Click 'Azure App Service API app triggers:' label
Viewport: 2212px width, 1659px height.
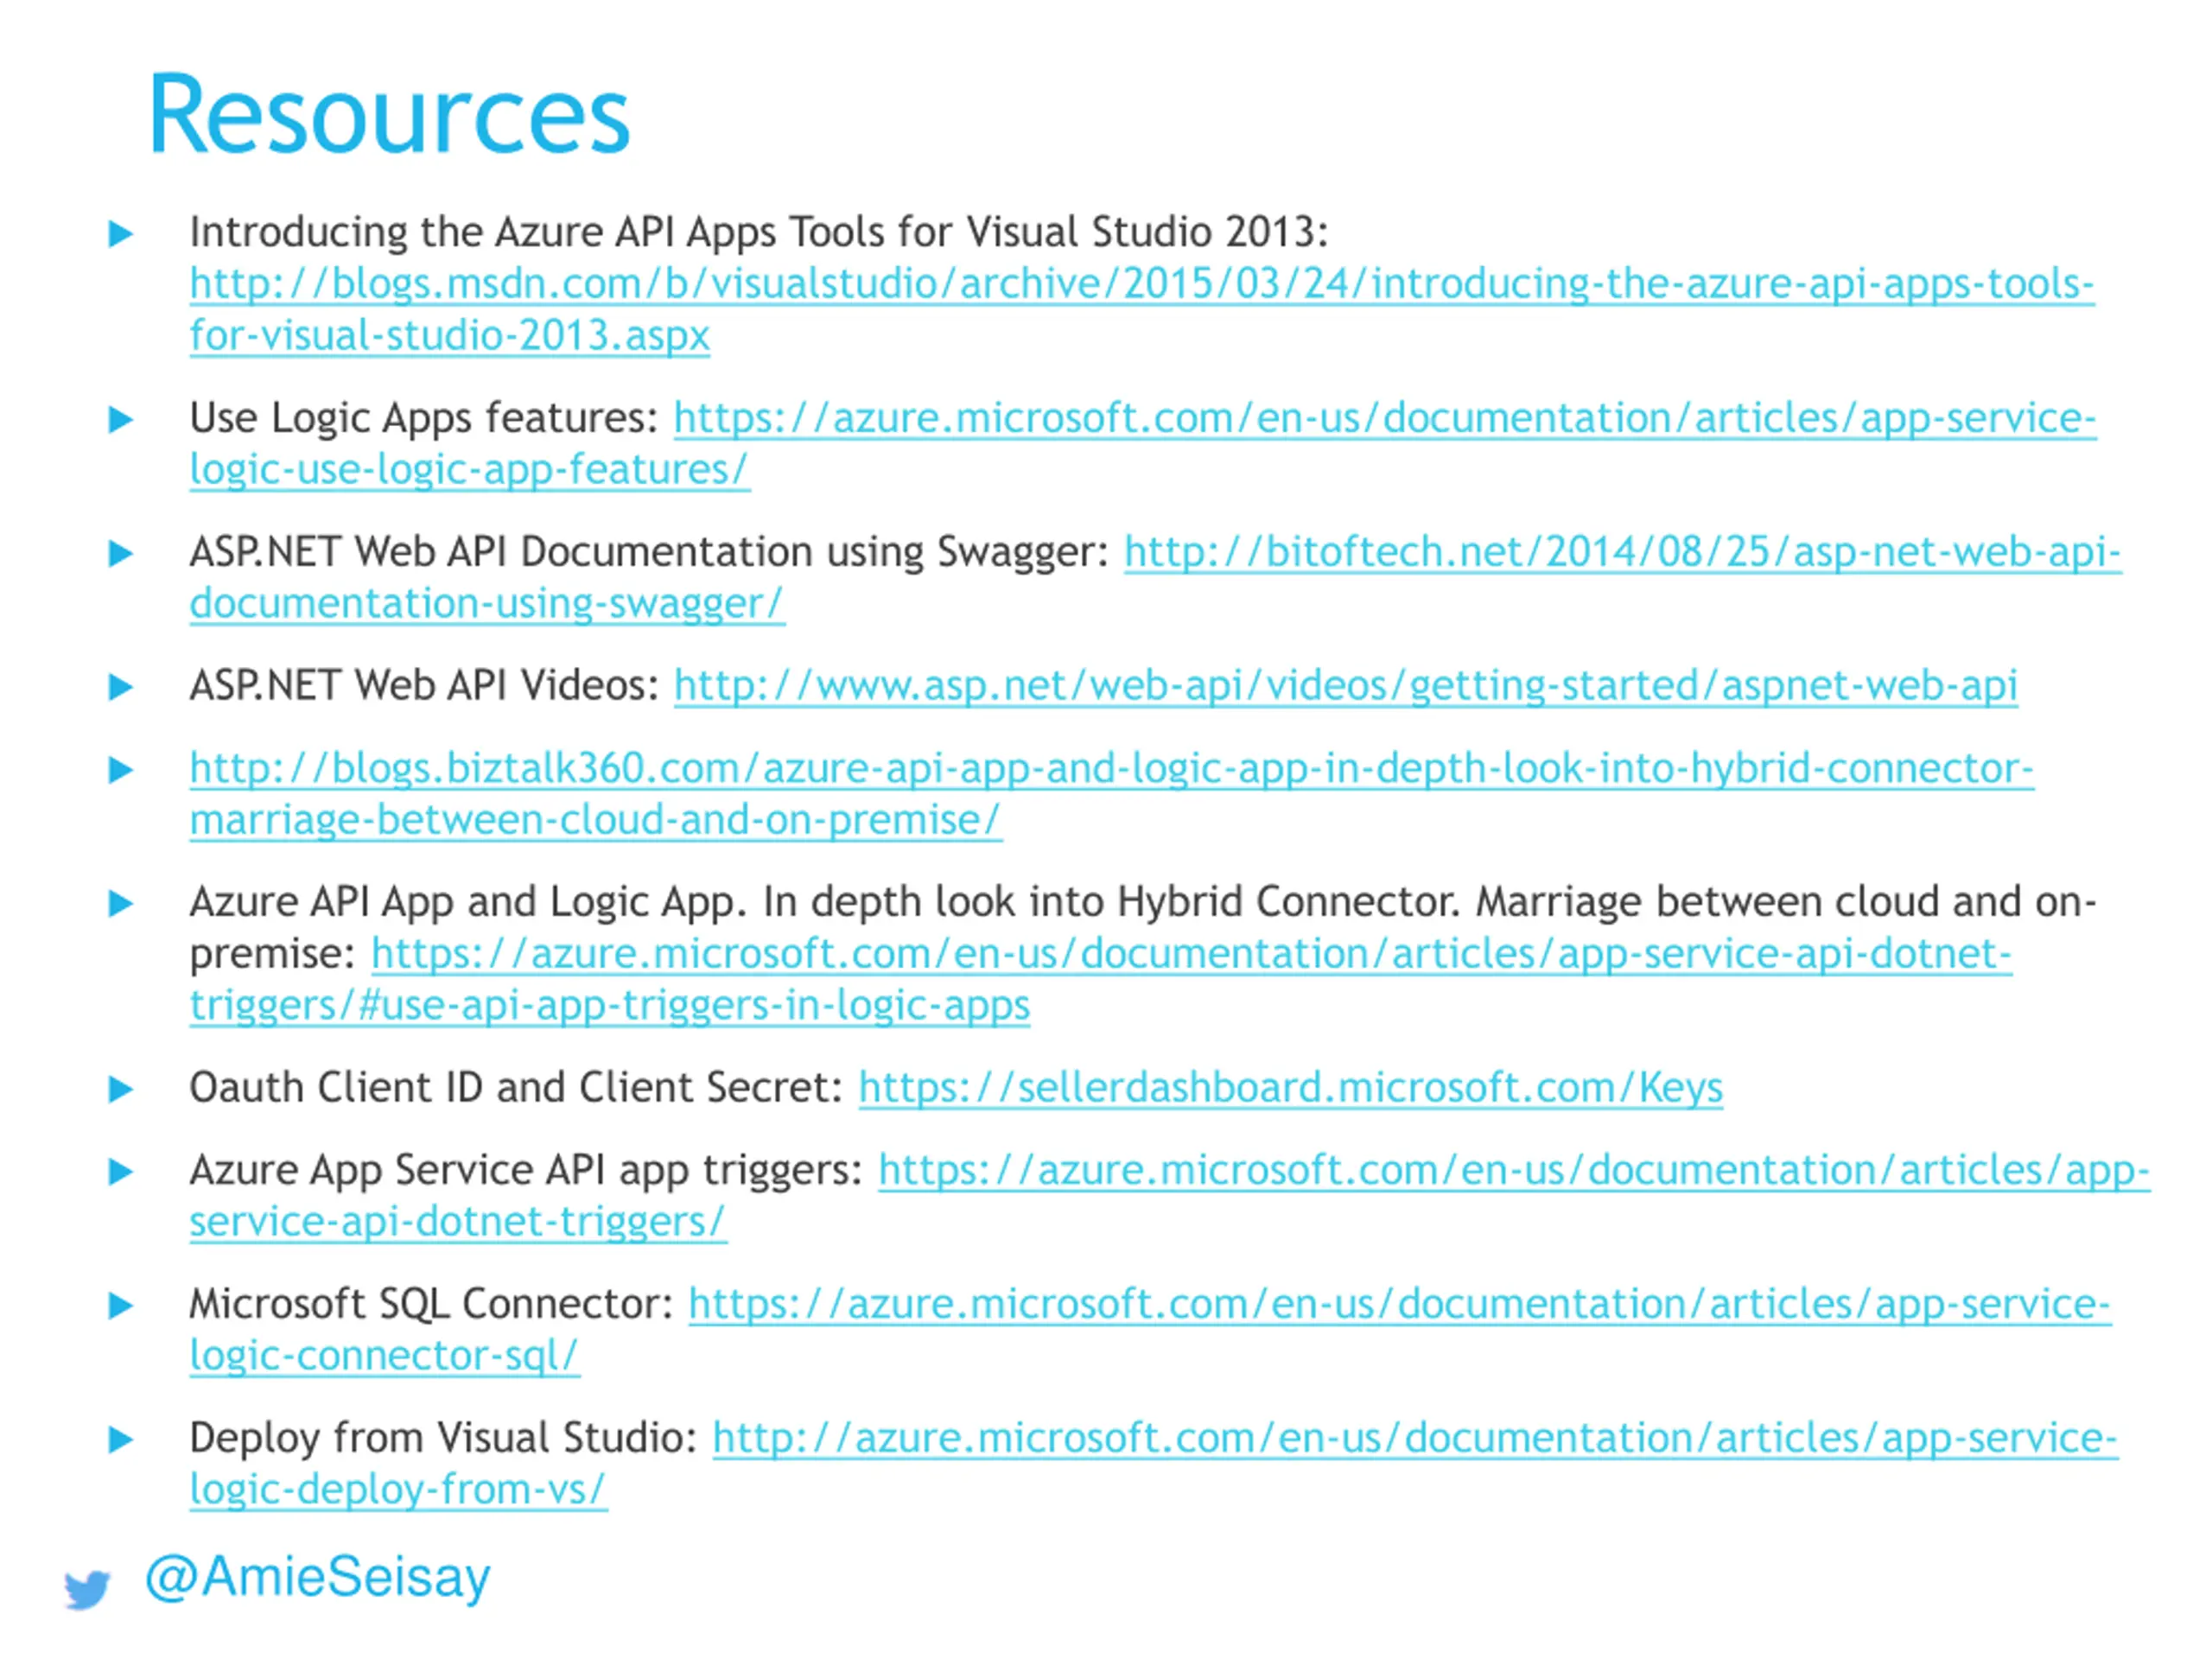click(526, 1171)
